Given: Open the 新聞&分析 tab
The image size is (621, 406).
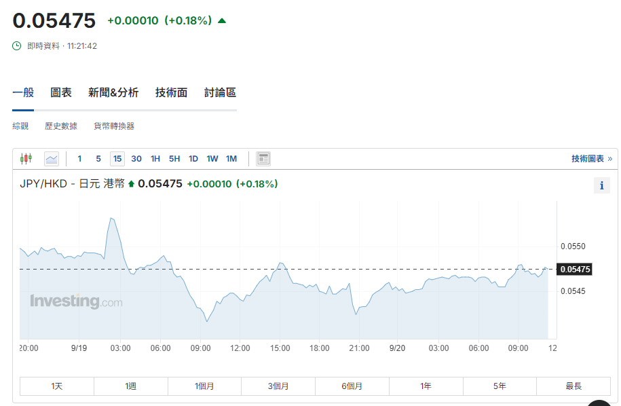Looking at the screenshot, I should 113,93.
